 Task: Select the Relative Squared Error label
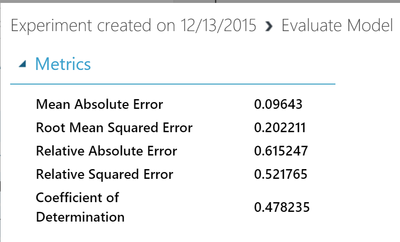[x=104, y=174]
